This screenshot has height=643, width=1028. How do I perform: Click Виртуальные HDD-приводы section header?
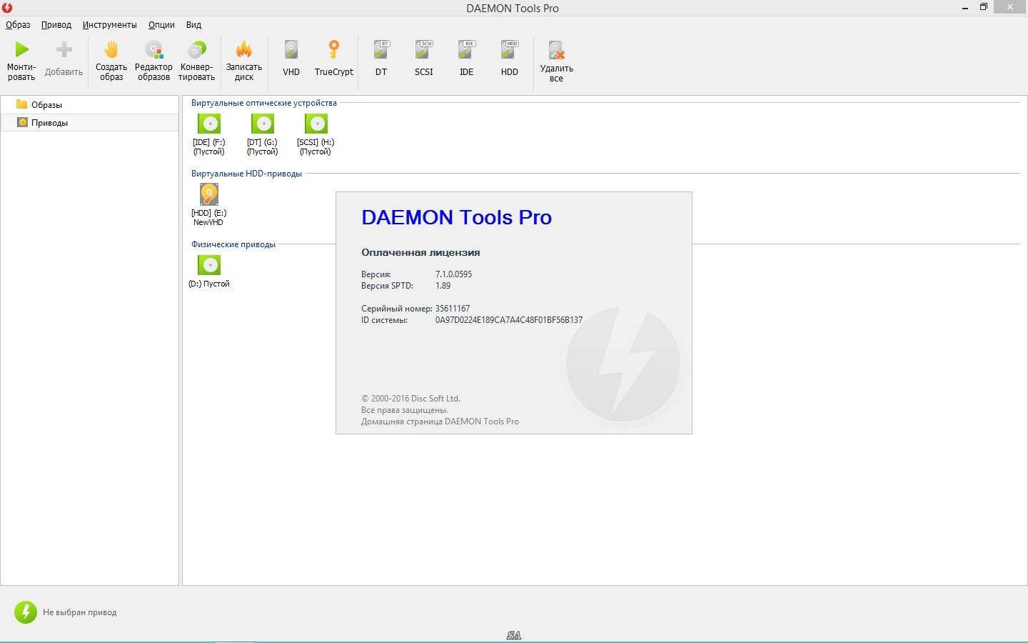pos(246,174)
